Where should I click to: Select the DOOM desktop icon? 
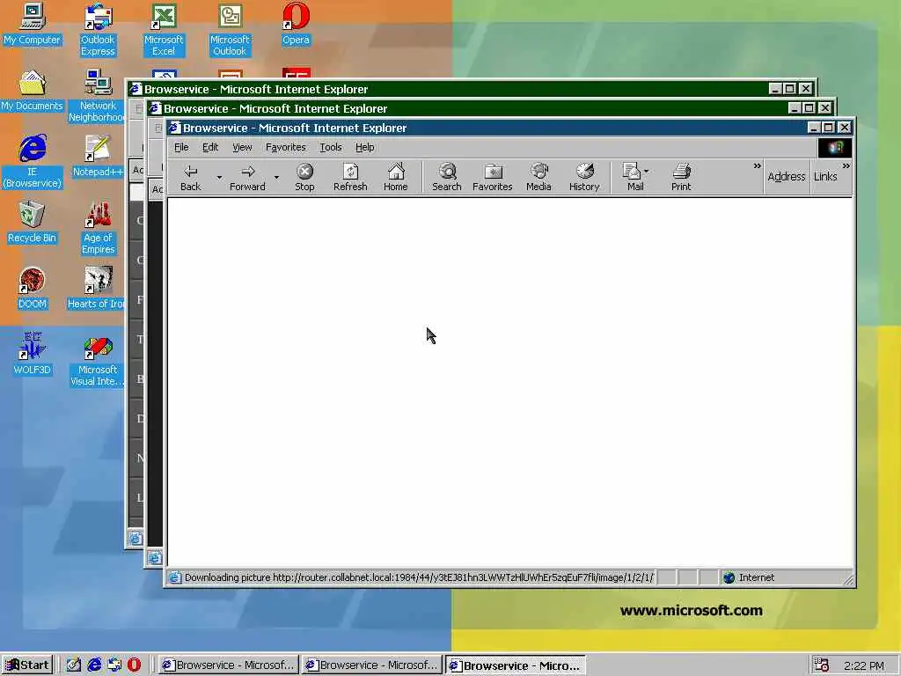click(x=33, y=289)
